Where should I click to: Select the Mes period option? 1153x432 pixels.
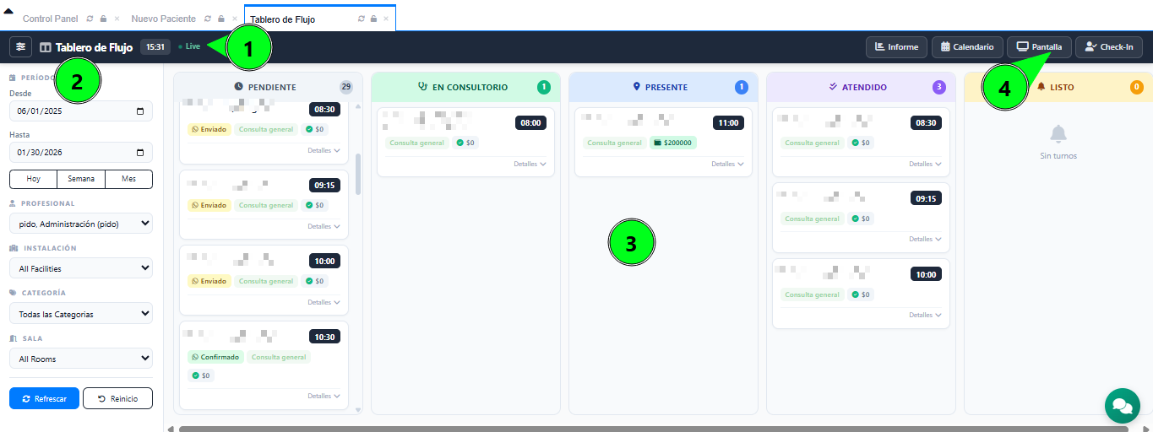tap(129, 179)
